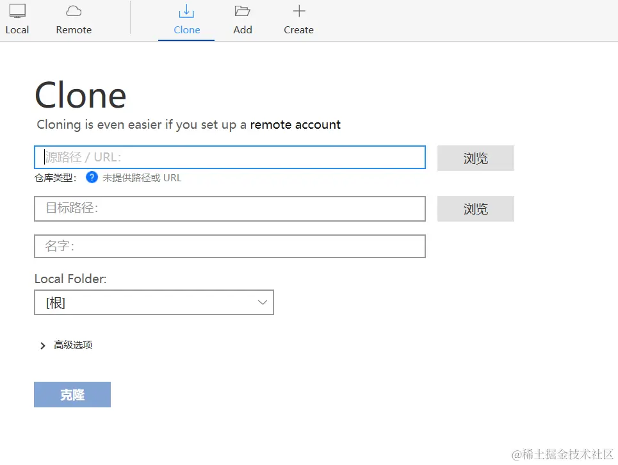Click the Local monitor icon
618x465 pixels.
pyautogui.click(x=17, y=11)
